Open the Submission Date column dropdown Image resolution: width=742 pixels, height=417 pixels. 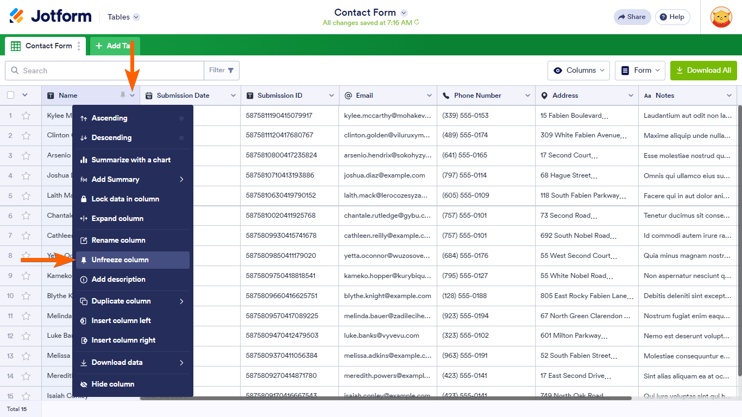[x=234, y=95]
